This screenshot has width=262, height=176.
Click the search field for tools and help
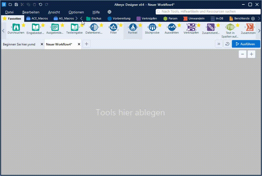tap(207, 12)
